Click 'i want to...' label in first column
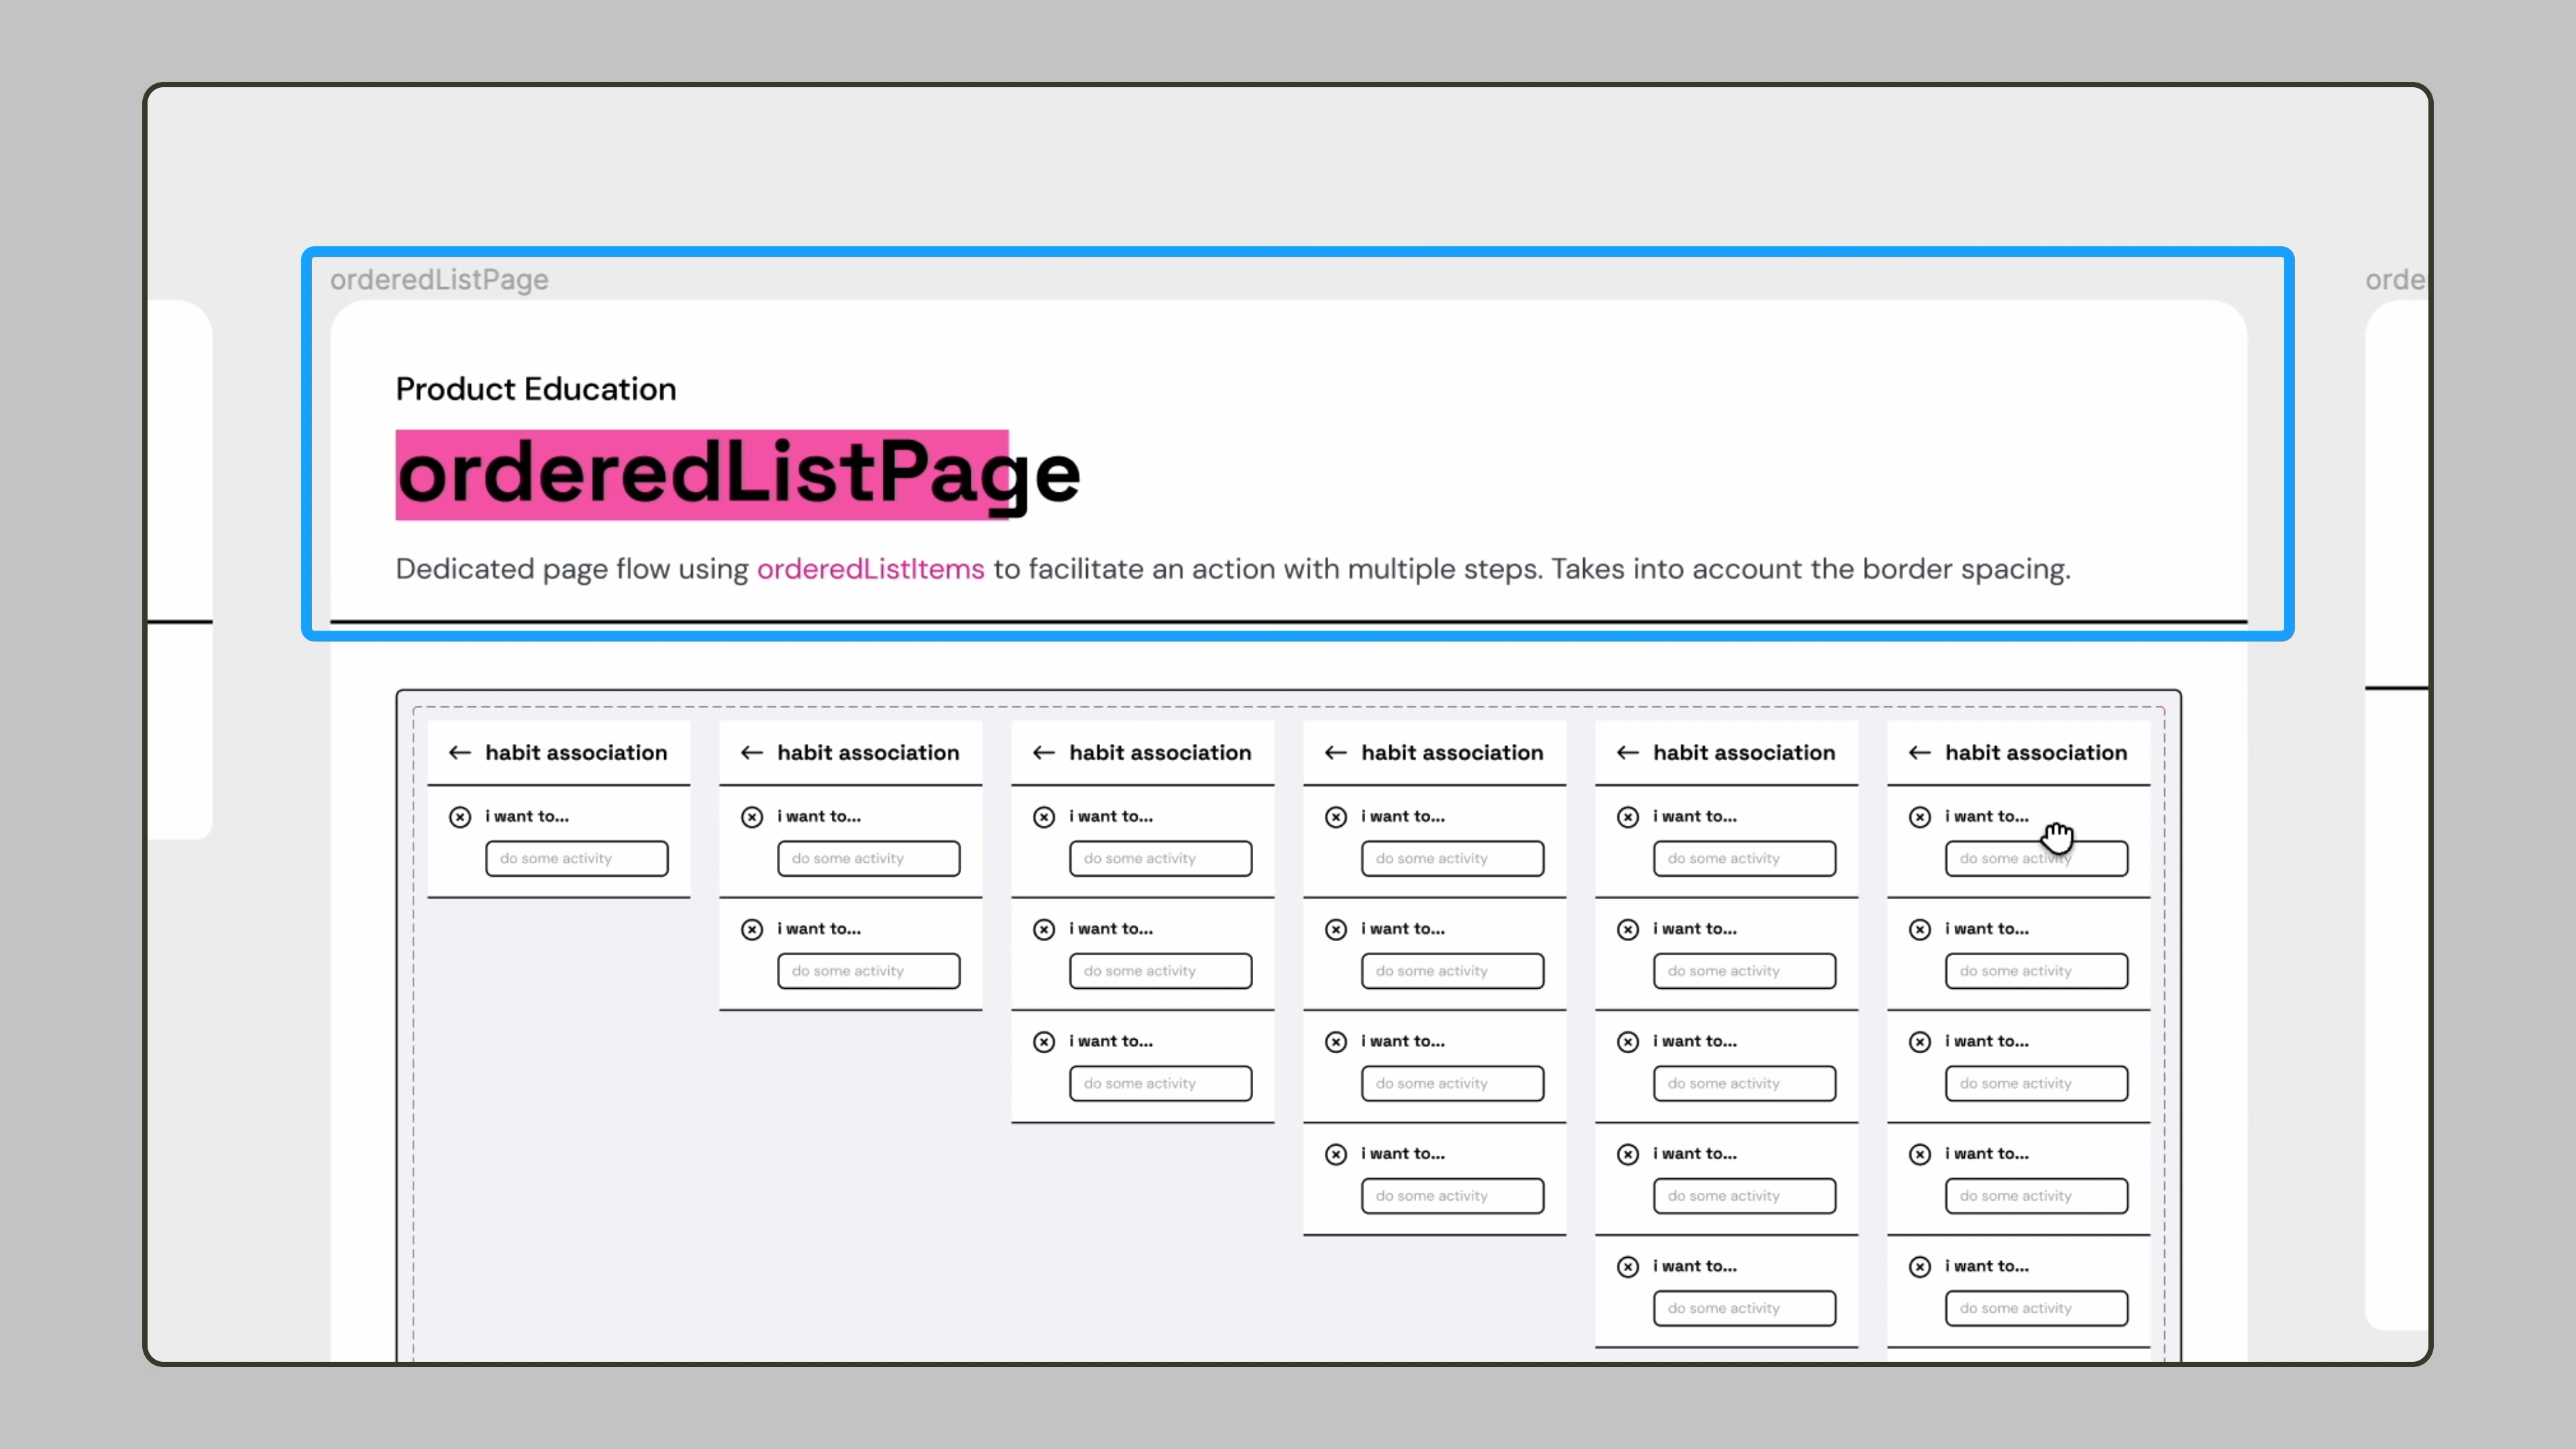Screen dimensions: 2576x1449 point(527,817)
